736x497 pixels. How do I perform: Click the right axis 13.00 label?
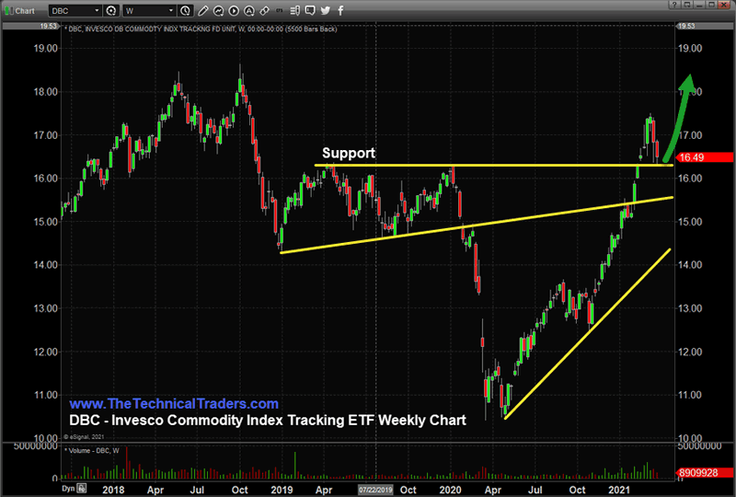(x=690, y=308)
